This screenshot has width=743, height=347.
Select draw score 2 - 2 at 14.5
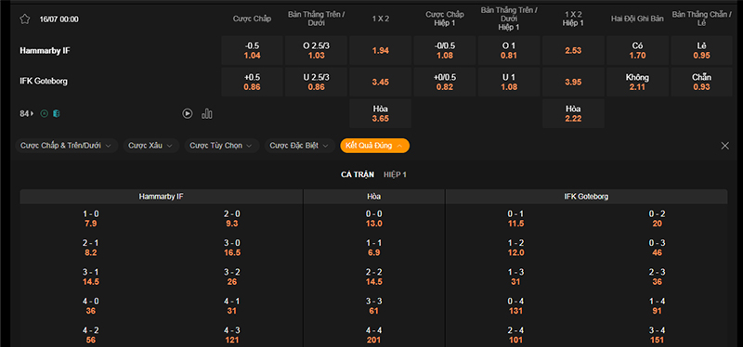point(374,276)
